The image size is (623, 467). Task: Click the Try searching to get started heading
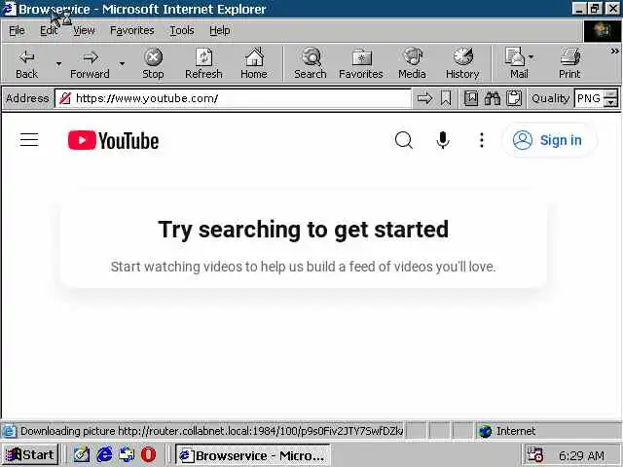pos(303,230)
